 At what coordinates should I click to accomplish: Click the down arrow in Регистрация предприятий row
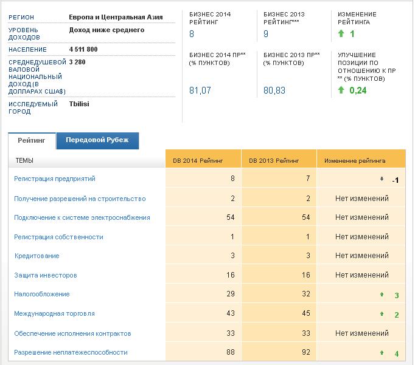pyautogui.click(x=382, y=179)
